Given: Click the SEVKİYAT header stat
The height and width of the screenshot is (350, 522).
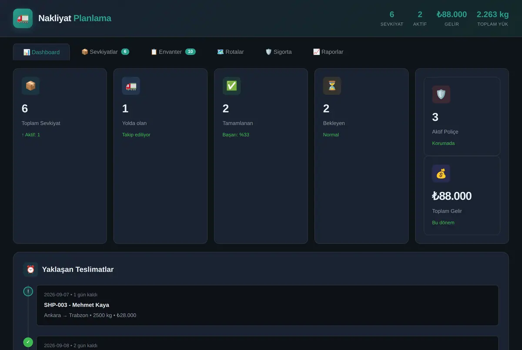Looking at the screenshot, I should point(392,18).
